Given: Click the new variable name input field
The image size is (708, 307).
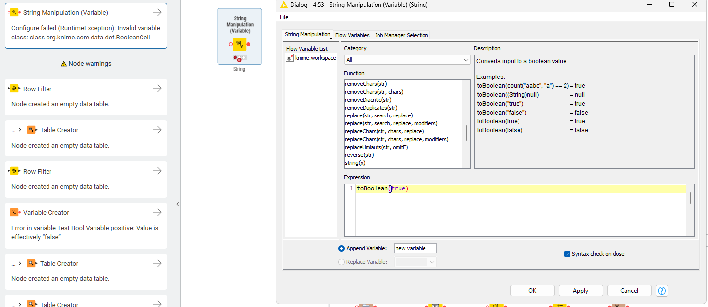Looking at the screenshot, I should coord(415,248).
